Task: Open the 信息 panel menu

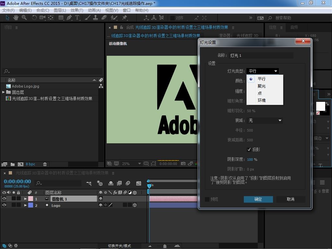Action: point(281,28)
